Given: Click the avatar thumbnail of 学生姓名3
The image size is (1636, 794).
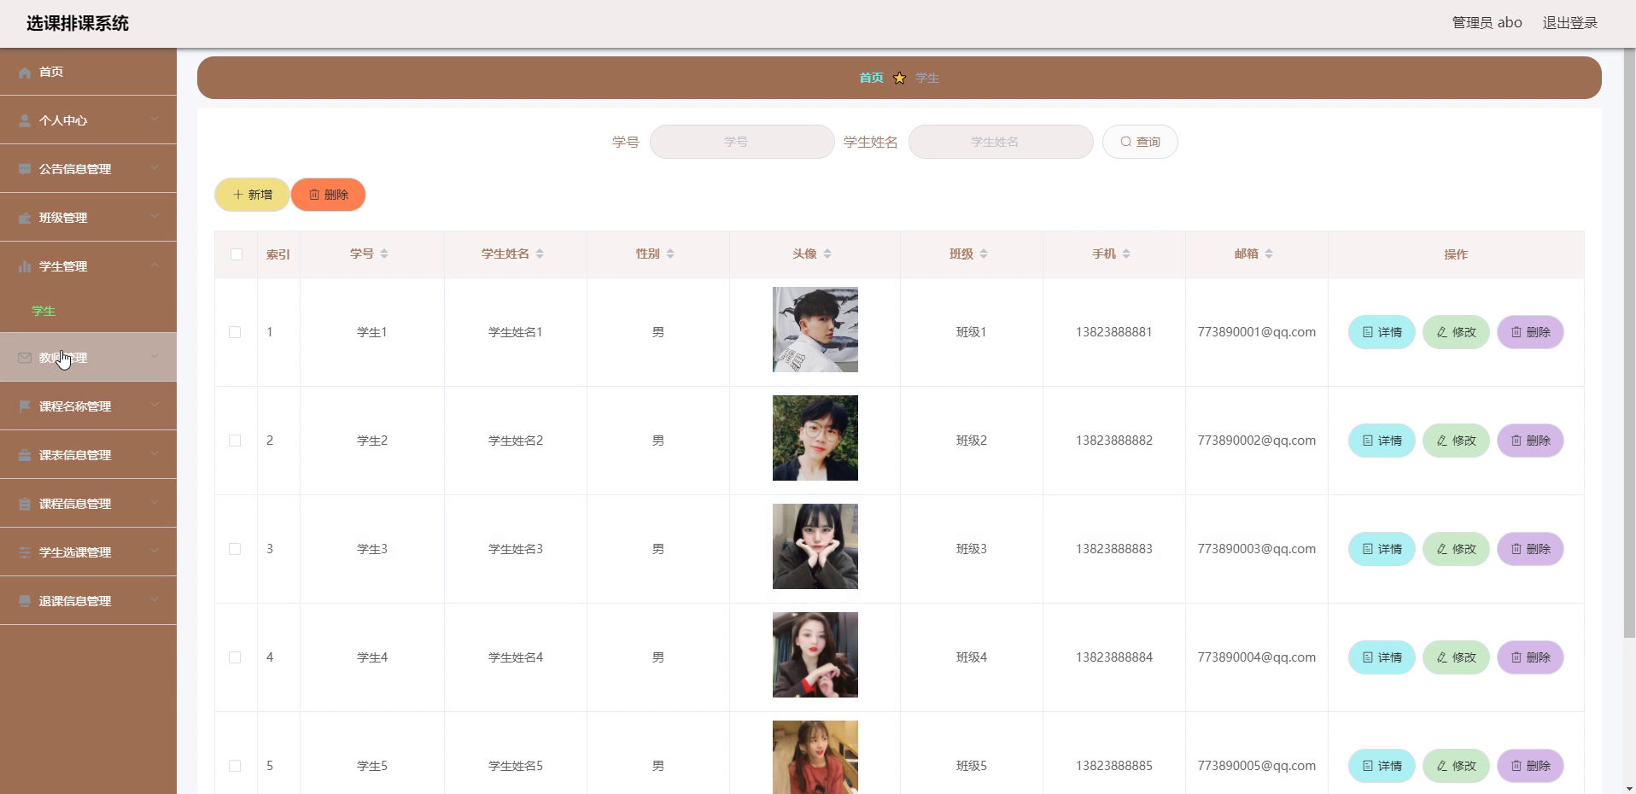Looking at the screenshot, I should pyautogui.click(x=815, y=546).
